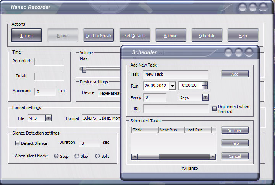The width and height of the screenshot is (275, 185).
Task: Click the scheduled tasks left scroll arrow
Action: 134,157
